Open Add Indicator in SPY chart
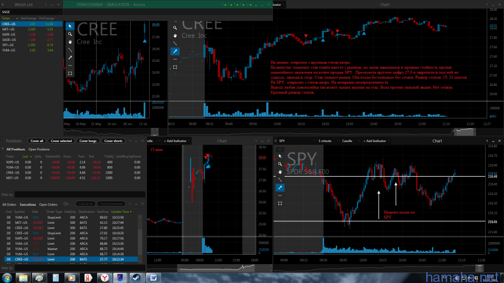The height and width of the screenshot is (283, 504). click(x=376, y=141)
